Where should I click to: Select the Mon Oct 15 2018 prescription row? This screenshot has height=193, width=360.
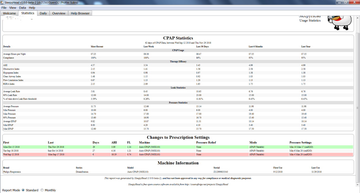[178, 147]
